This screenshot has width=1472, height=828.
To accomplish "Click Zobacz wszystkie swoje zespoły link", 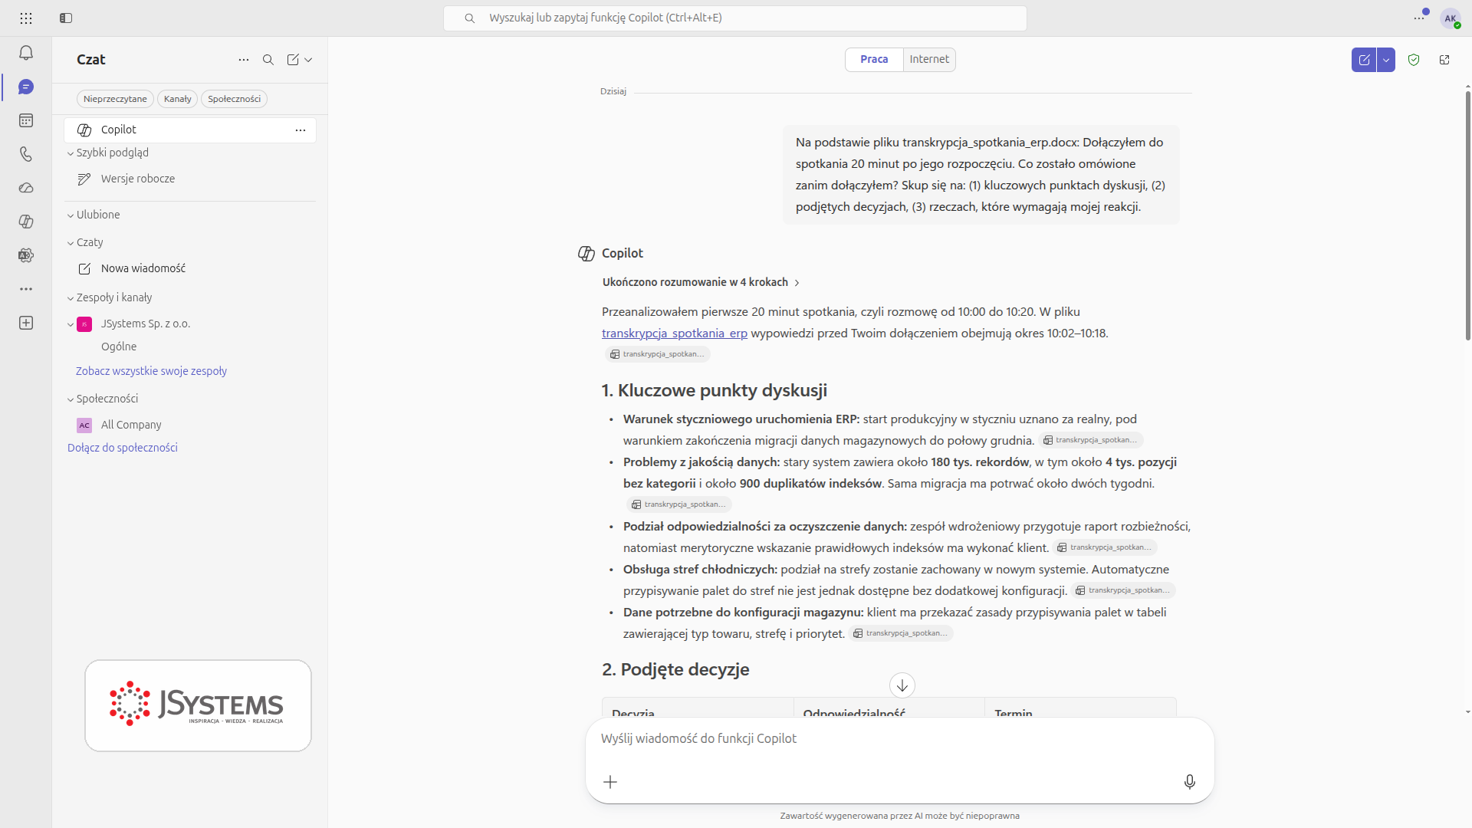I will [151, 371].
